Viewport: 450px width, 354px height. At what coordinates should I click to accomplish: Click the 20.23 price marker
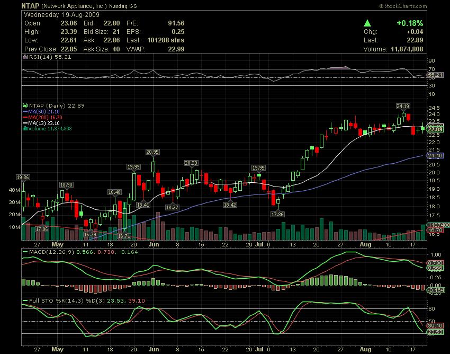[x=191, y=163]
